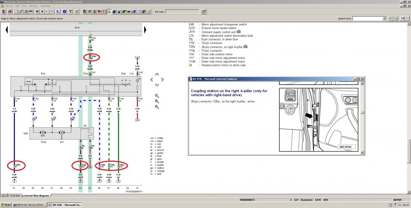Screen dimensions: 411x208
Task: Pan the diagram right with right chevron
Action: click(x=162, y=79)
